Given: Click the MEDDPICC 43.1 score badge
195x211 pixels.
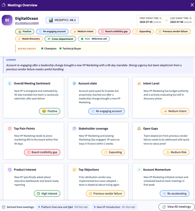Looking at the screenshot, I should (62, 20).
